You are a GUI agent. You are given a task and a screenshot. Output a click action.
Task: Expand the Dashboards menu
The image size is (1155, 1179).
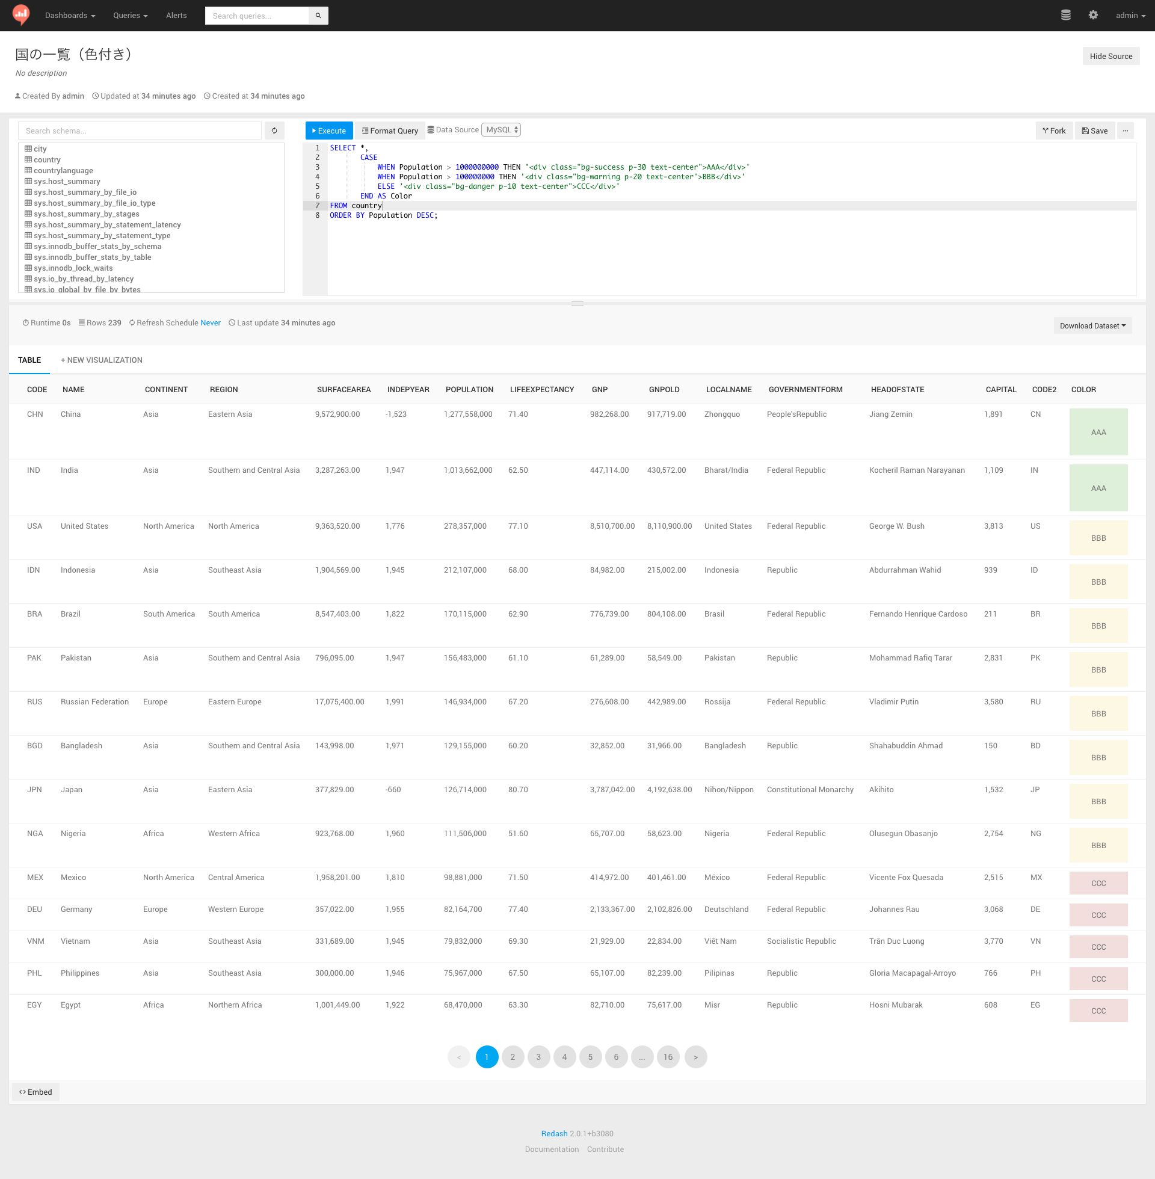(70, 15)
